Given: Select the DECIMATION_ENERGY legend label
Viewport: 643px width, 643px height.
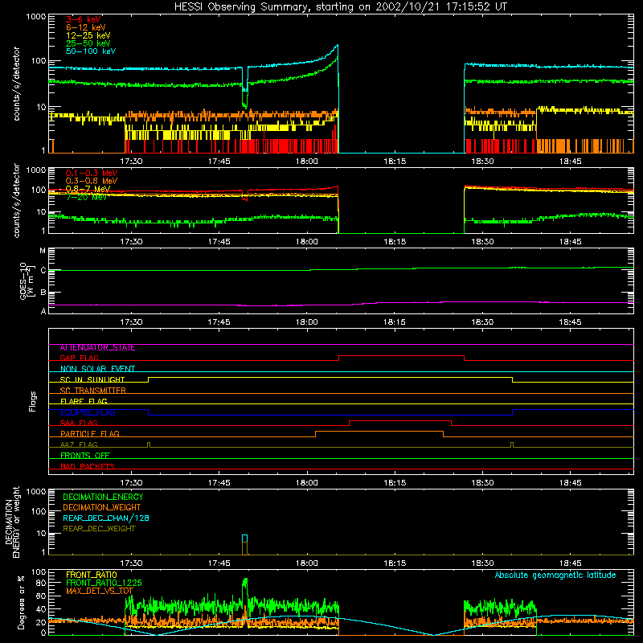Looking at the screenshot, I should [103, 497].
